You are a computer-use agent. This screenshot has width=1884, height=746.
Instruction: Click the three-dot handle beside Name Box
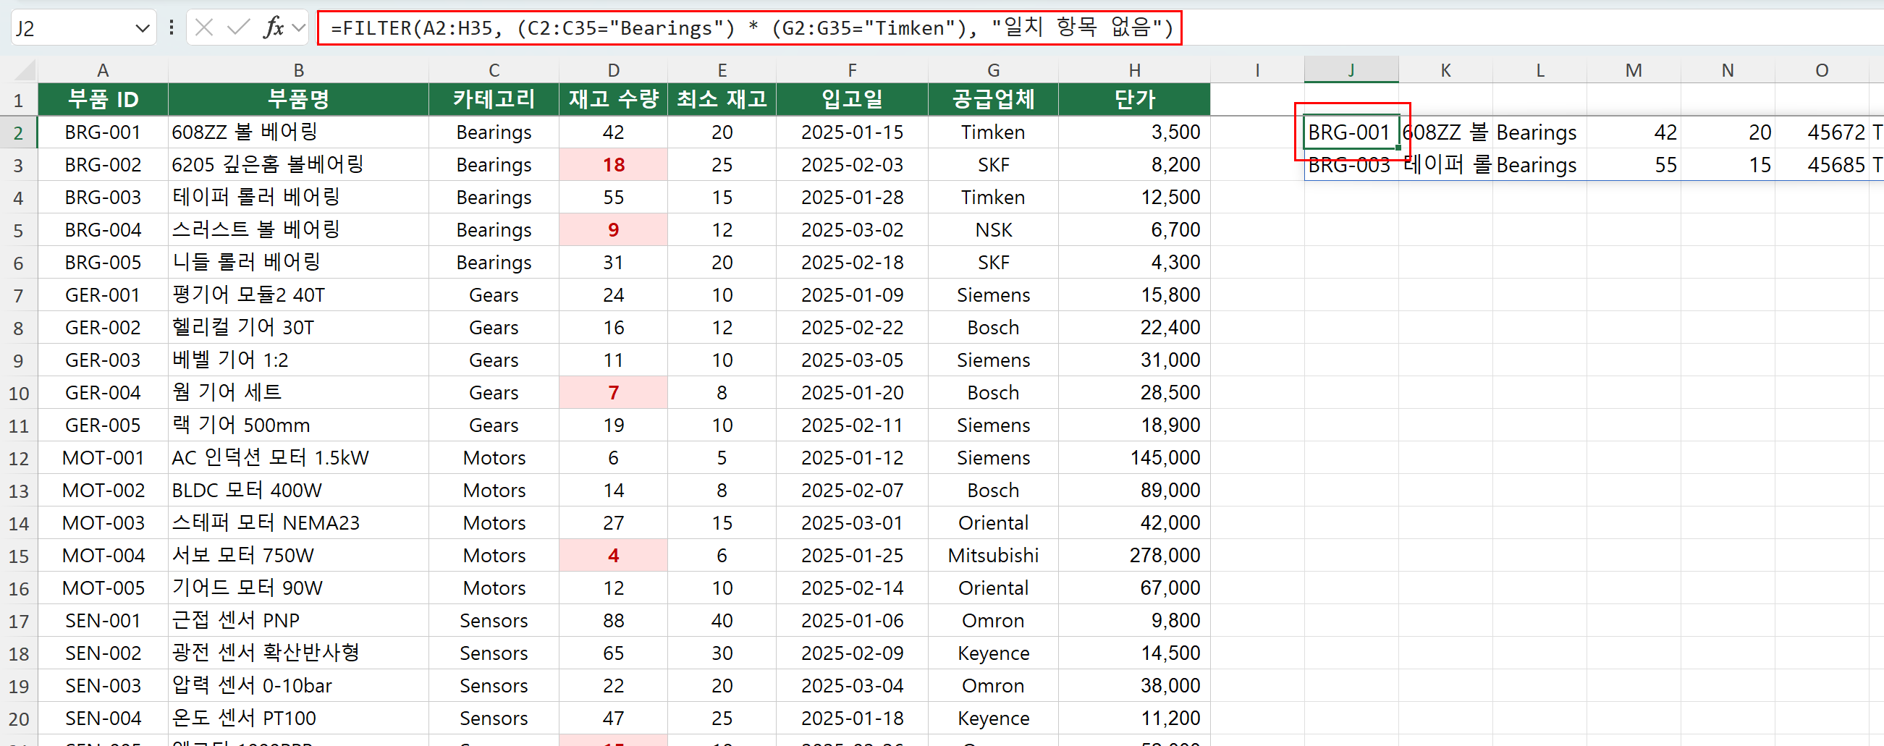click(x=171, y=27)
